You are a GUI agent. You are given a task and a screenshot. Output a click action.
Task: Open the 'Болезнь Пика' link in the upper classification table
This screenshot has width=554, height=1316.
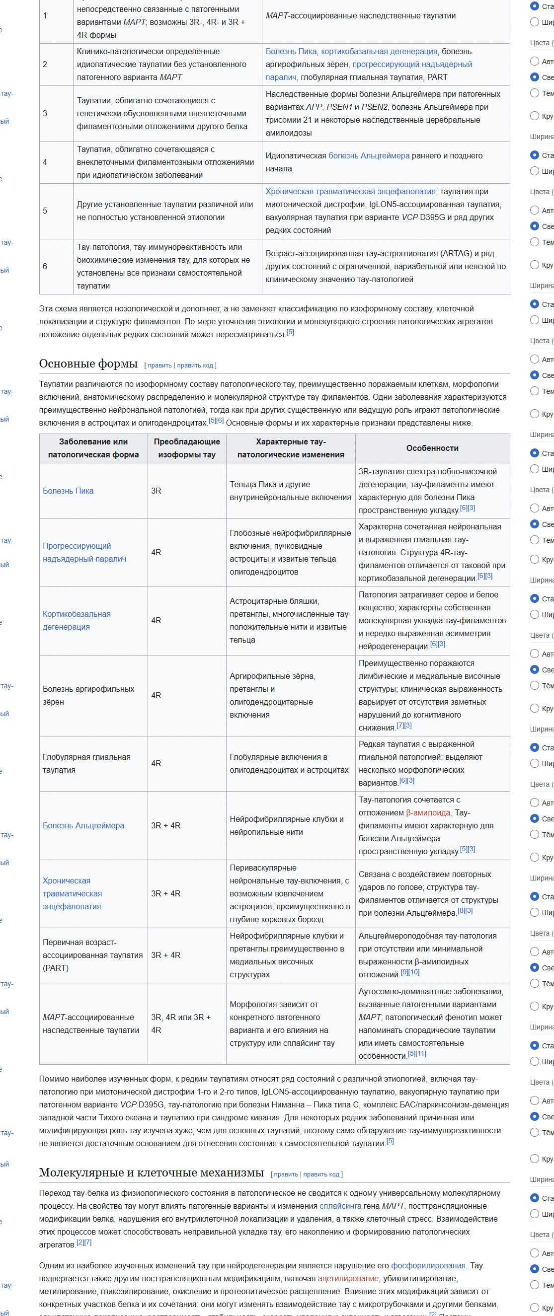point(291,52)
